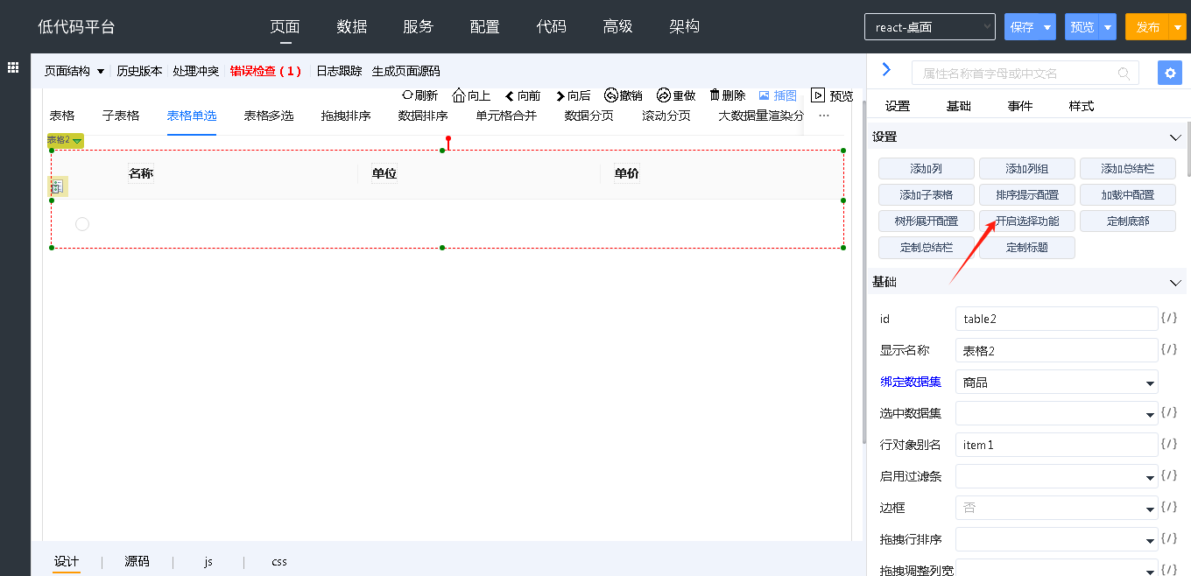Undo with the 撤销 toolbar button
Viewport: 1191px width, 576px height.
click(624, 95)
